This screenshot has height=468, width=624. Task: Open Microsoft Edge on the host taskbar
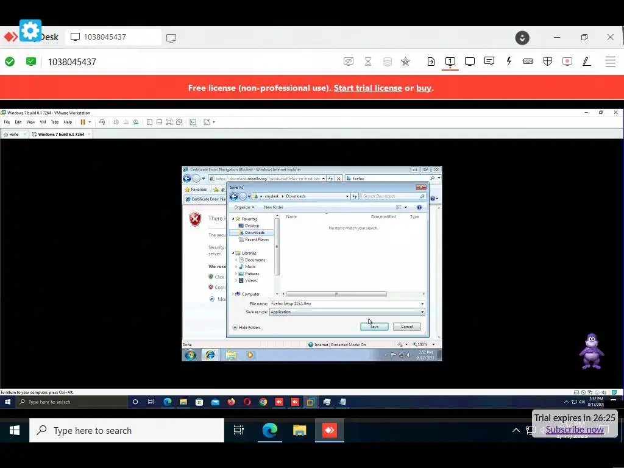(270, 430)
